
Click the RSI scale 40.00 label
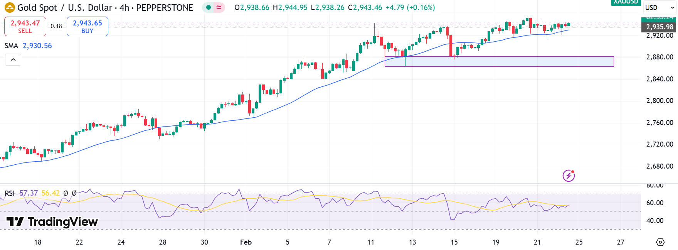click(655, 221)
